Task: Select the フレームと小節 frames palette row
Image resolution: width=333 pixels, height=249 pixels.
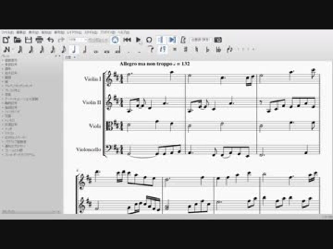Action: coord(14,150)
